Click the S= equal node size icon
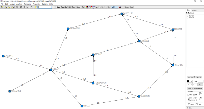 (109, 7)
